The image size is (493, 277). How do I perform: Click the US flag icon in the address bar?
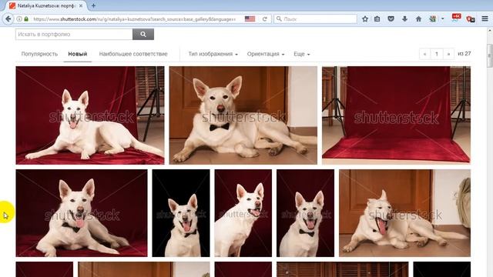tap(250, 18)
